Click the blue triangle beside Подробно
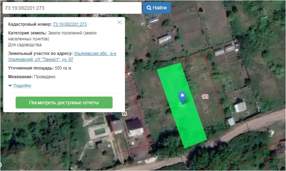Viewport: 286px width, 171px height. [10, 85]
